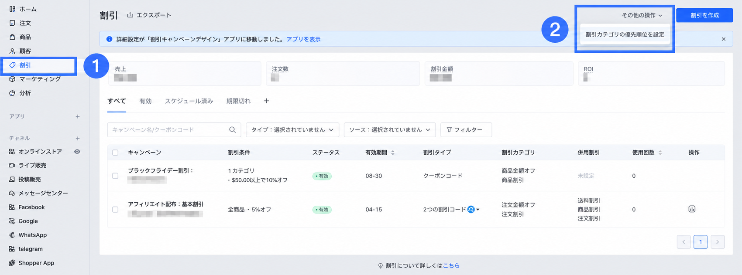Screen dimensions: 742x275
Task: Follow the アプリを表示 link
Action: [303, 39]
